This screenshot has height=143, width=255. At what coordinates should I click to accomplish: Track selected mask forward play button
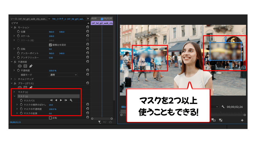pyautogui.click(x=61, y=100)
